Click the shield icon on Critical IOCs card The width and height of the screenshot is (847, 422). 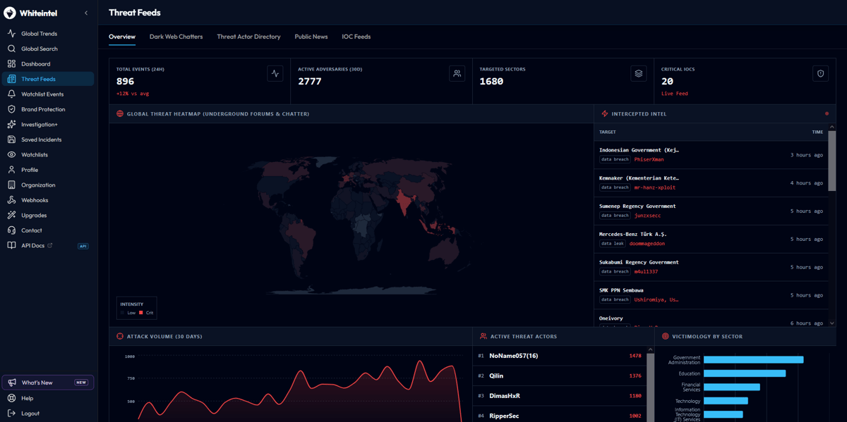[x=820, y=73]
